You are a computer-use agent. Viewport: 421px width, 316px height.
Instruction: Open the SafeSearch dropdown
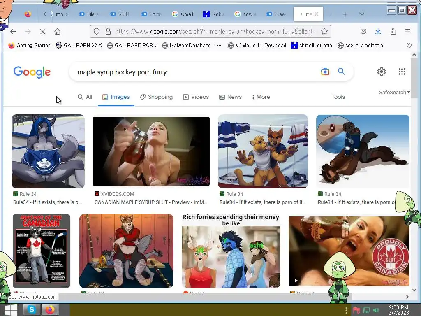point(394,93)
